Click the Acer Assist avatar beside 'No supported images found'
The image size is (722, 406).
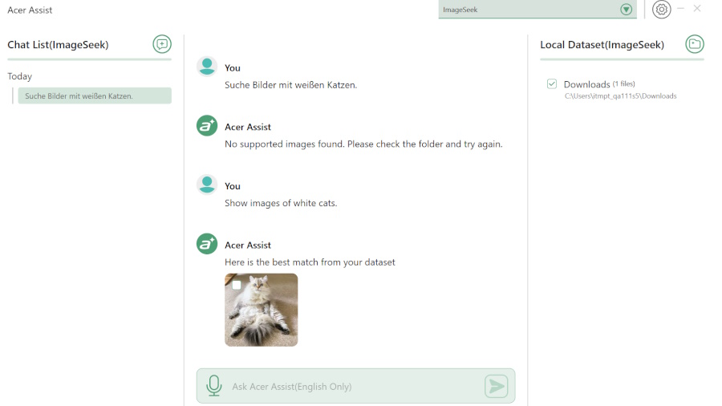[207, 126]
